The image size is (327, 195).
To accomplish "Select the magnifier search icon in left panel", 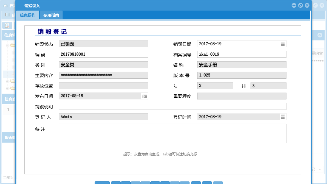I will [6, 25].
